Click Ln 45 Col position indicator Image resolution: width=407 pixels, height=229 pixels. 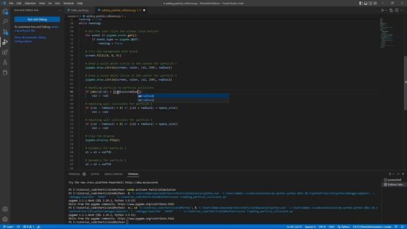pos(294,226)
